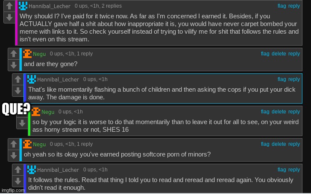Reply to the "oh yeah so its okay" comment

(x=294, y=144)
